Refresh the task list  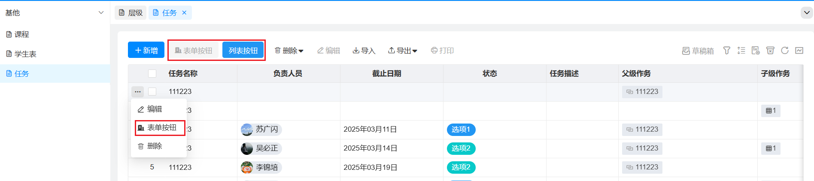[785, 51]
